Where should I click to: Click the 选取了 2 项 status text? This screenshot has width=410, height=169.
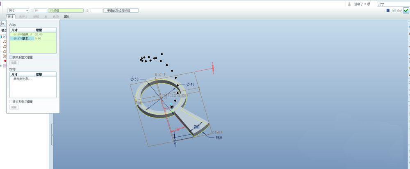[362, 4]
